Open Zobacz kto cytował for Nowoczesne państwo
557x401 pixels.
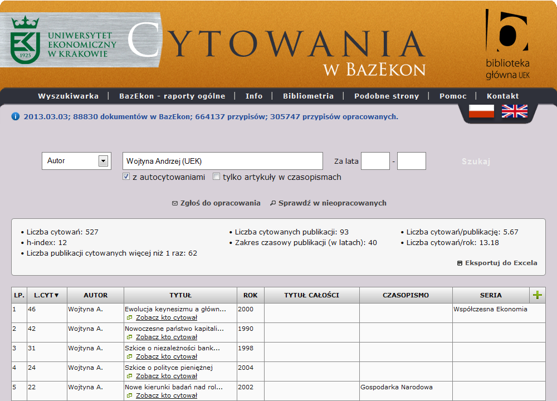(x=167, y=337)
